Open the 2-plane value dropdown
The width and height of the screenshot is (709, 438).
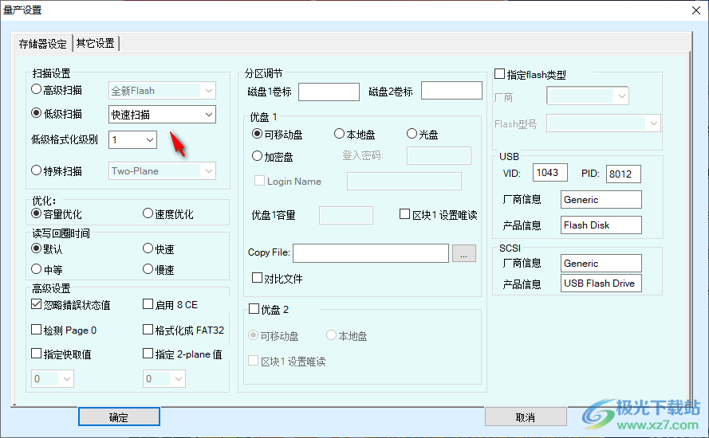click(164, 379)
